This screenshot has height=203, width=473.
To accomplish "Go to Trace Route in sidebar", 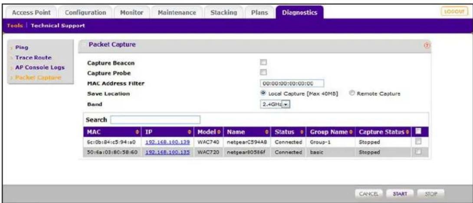I will tap(33, 57).
